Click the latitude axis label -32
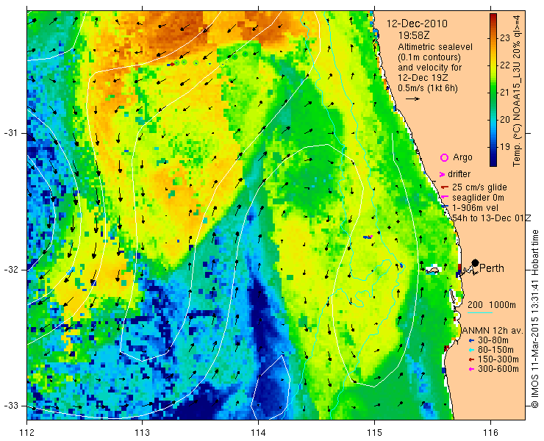 pyautogui.click(x=10, y=270)
